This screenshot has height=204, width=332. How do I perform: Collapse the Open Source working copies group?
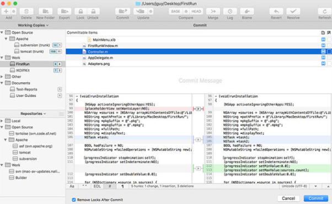point(2,33)
